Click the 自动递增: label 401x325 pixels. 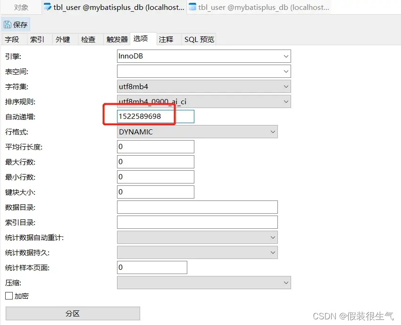(20, 117)
